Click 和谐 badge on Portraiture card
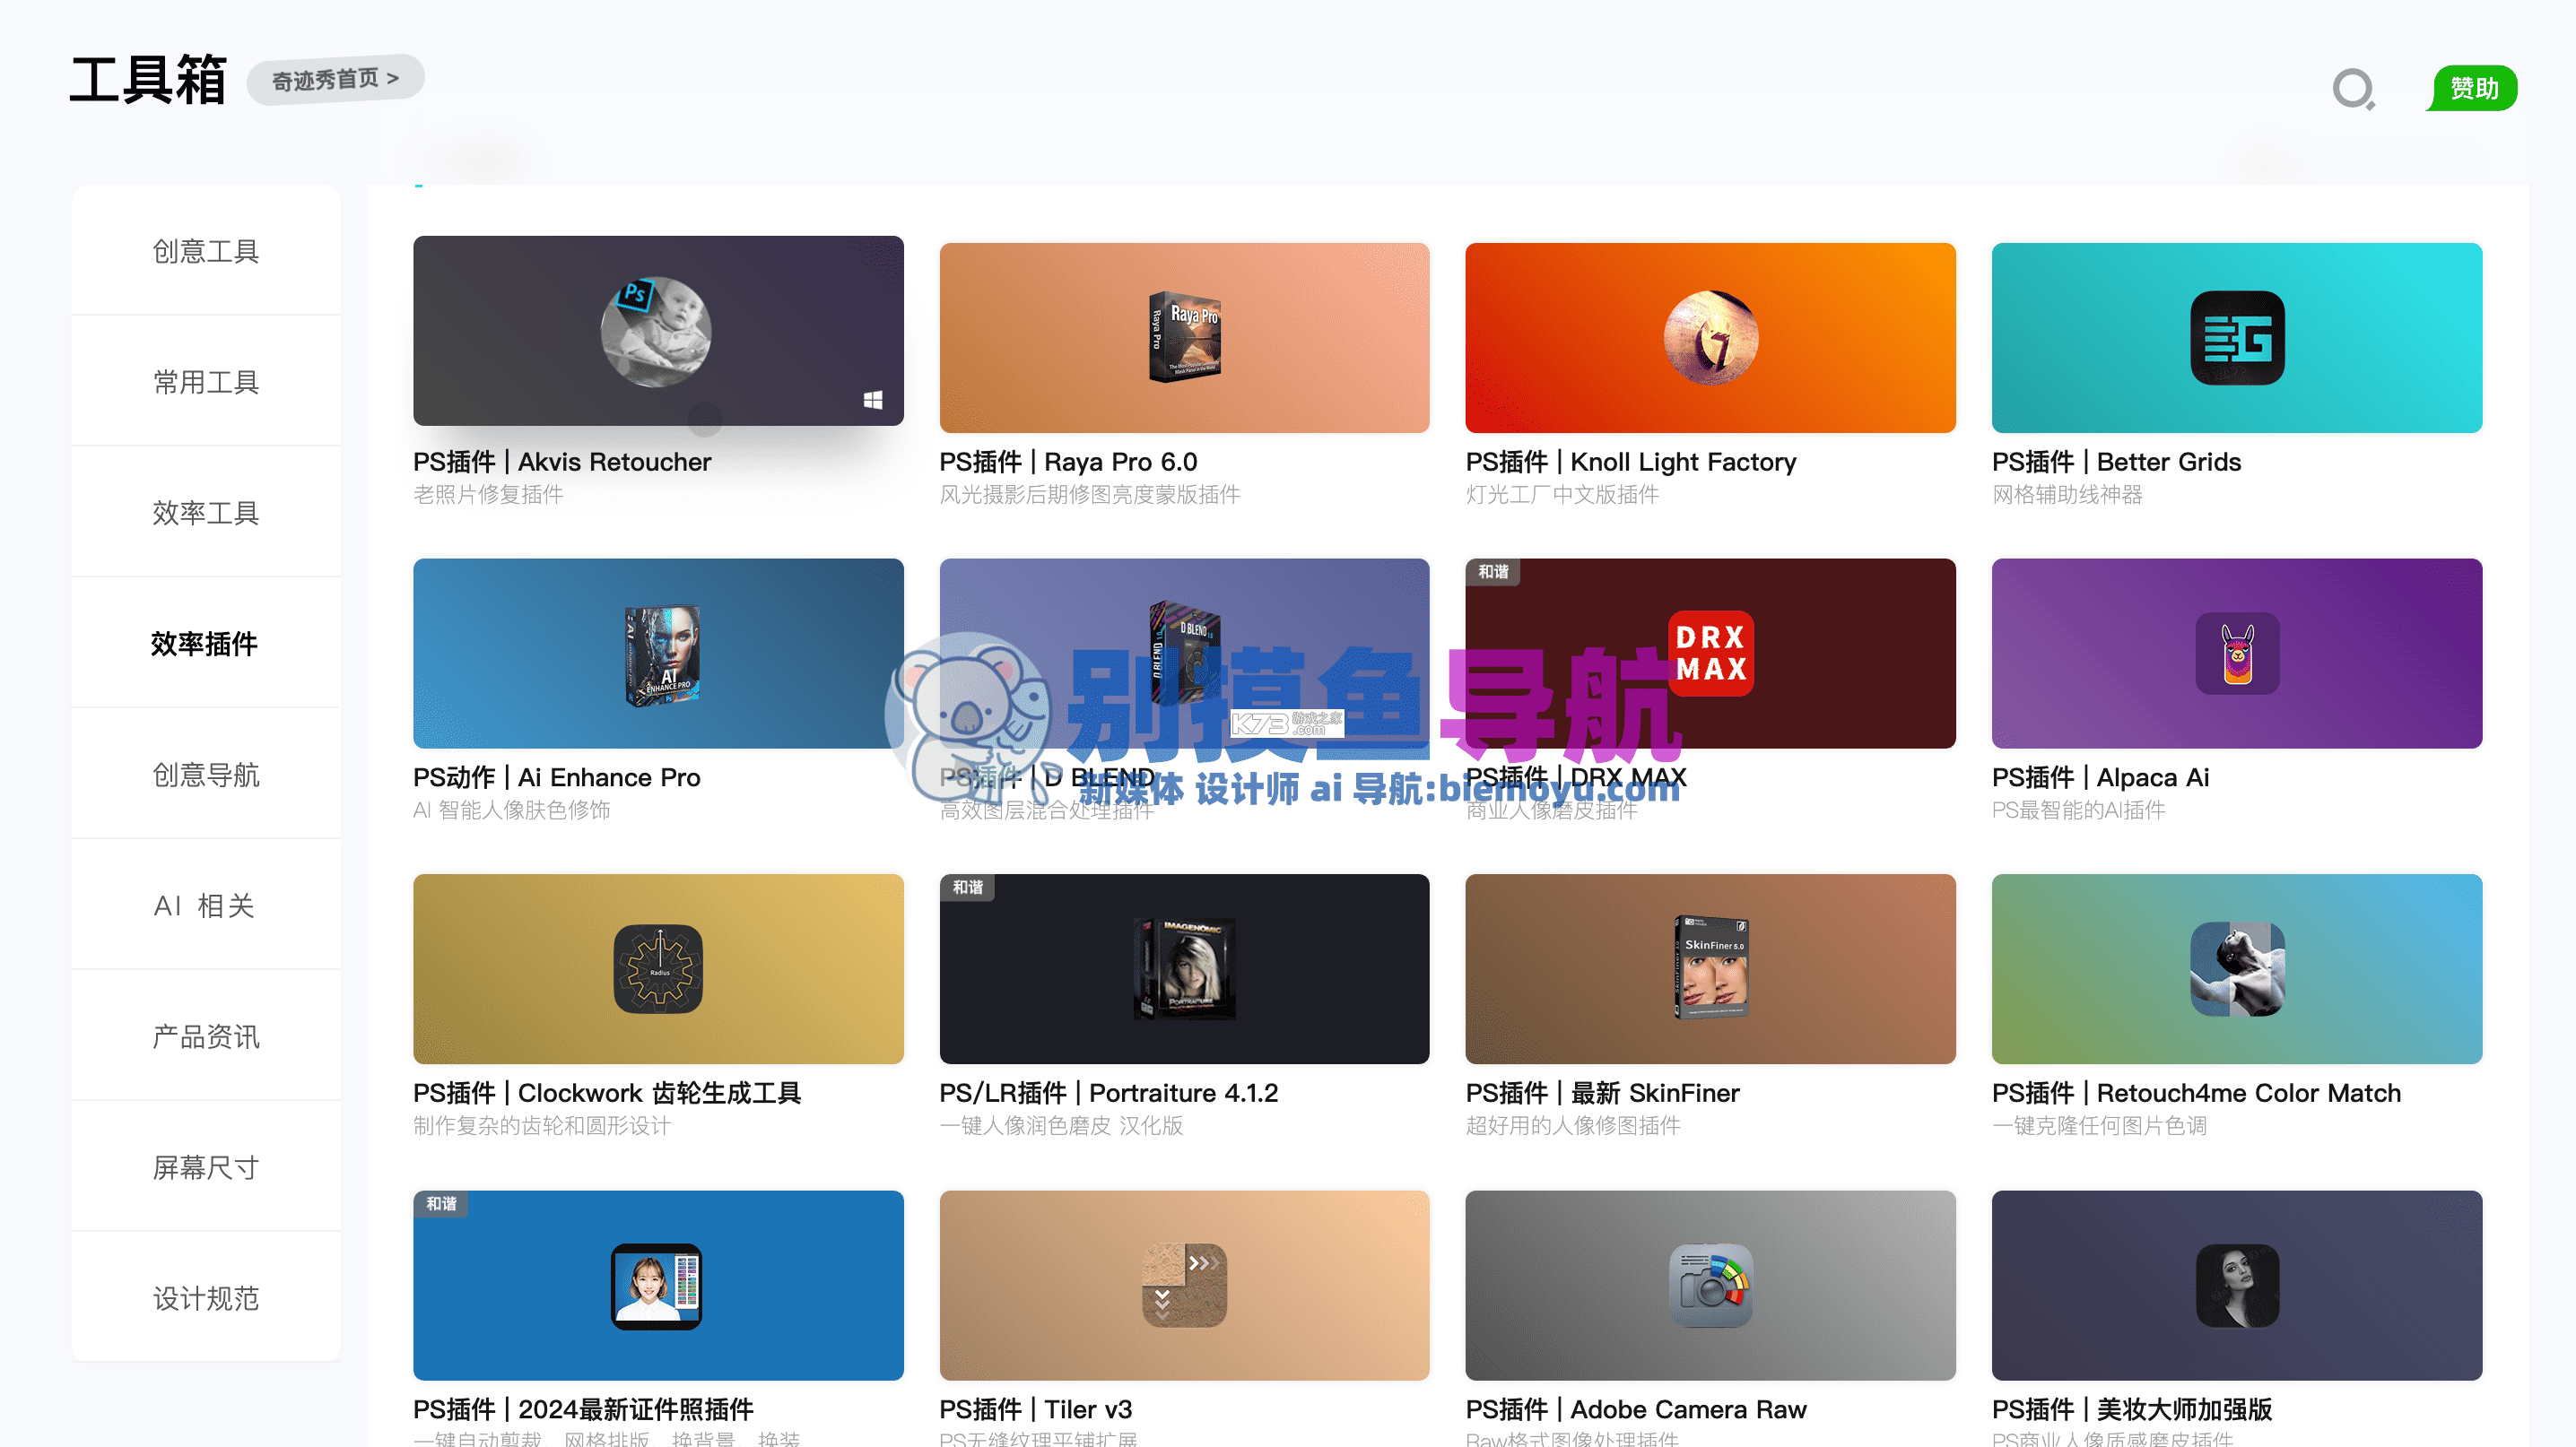The image size is (2576, 1447). [x=967, y=888]
